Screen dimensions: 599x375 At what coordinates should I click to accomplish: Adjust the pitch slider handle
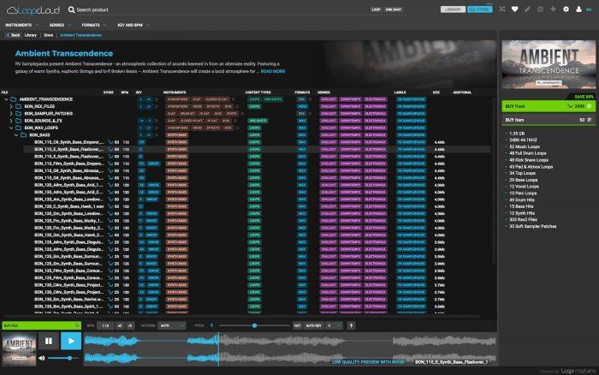click(x=254, y=325)
